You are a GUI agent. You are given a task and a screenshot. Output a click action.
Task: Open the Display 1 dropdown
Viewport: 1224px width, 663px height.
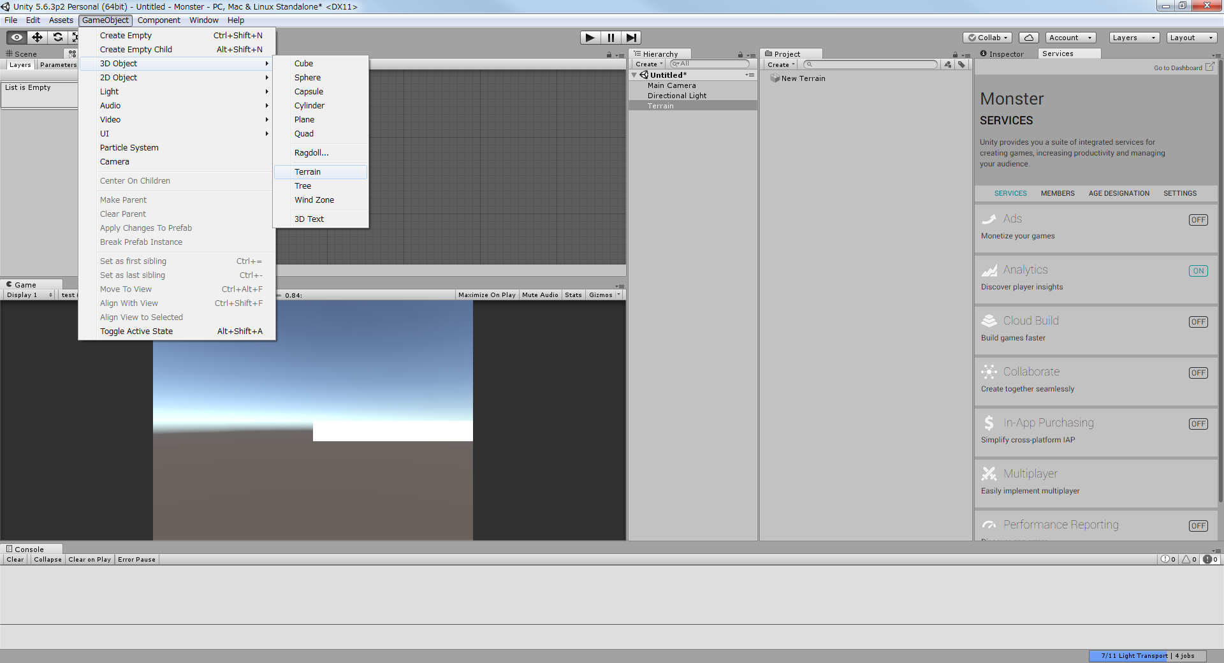click(29, 295)
